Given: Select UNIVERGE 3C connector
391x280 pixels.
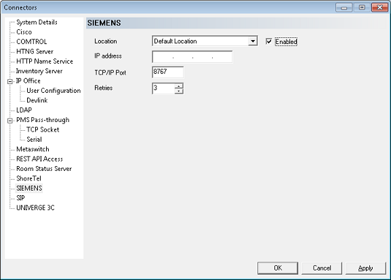Looking at the screenshot, I should coord(35,207).
